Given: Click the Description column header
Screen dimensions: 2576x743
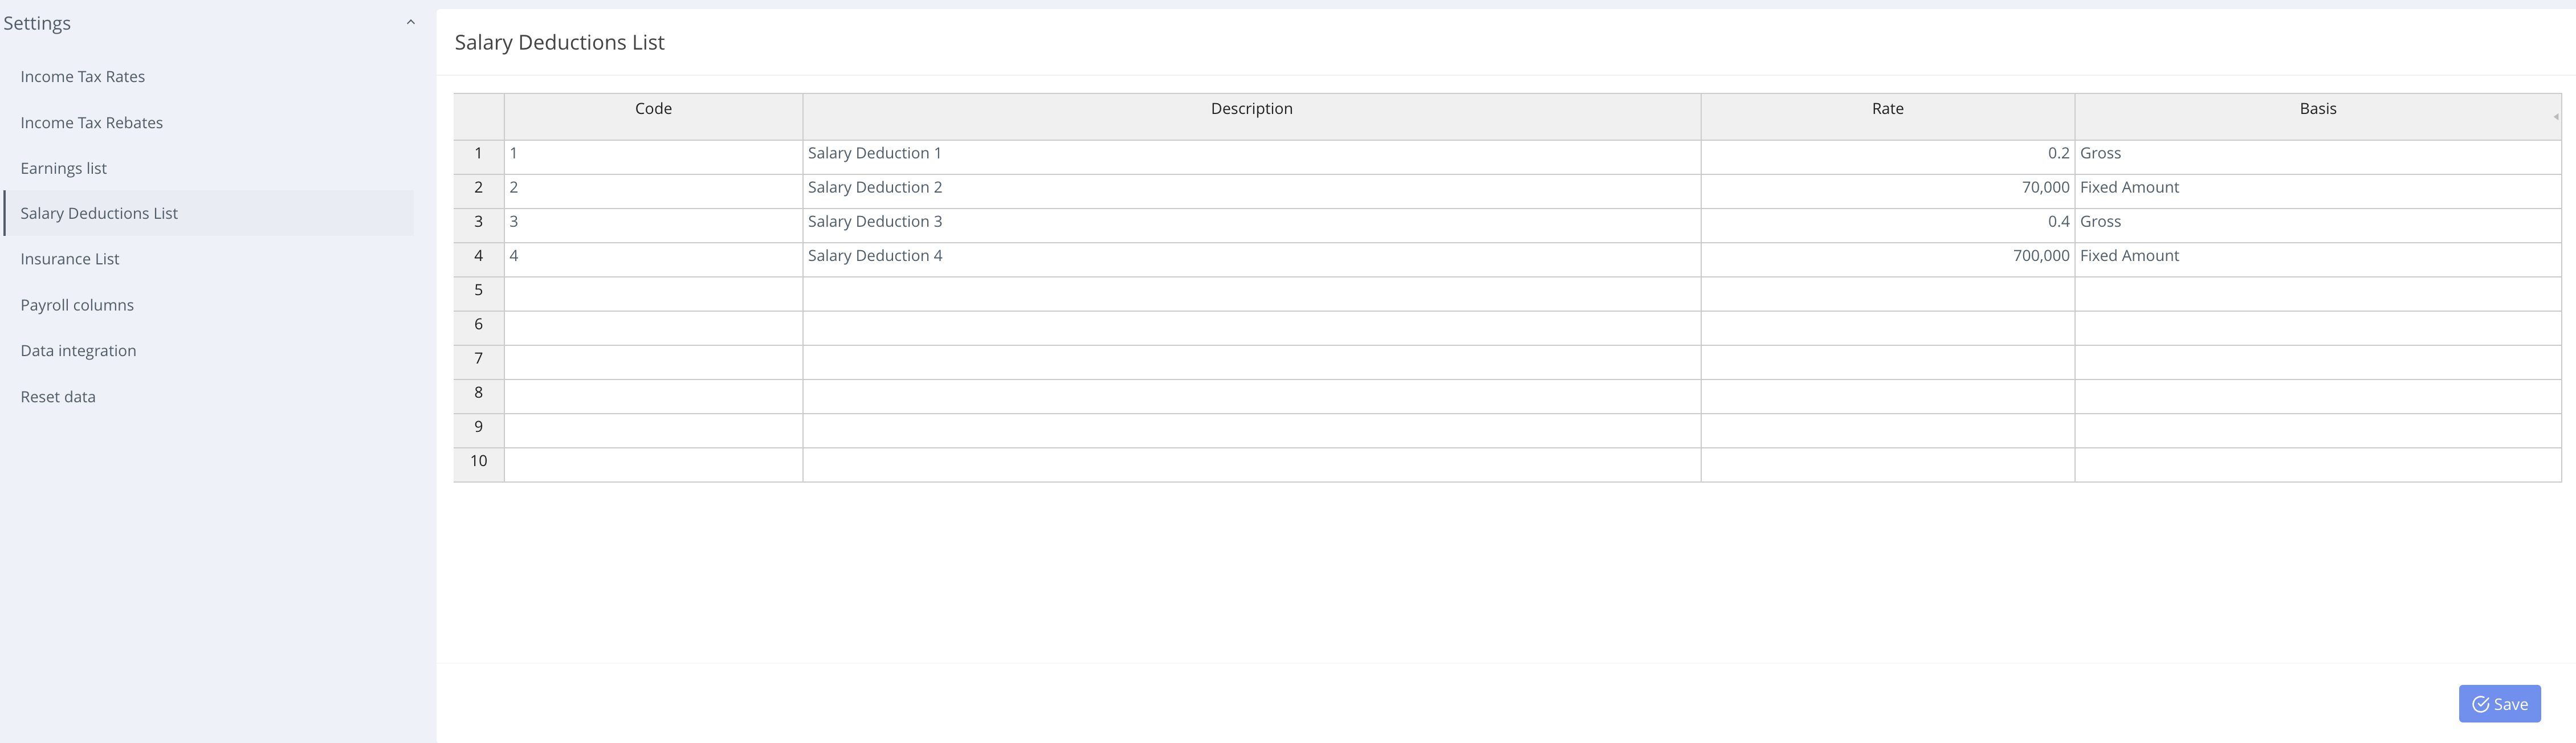Looking at the screenshot, I should (1251, 109).
